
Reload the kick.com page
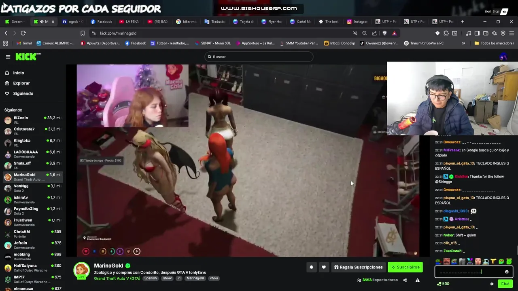23,33
